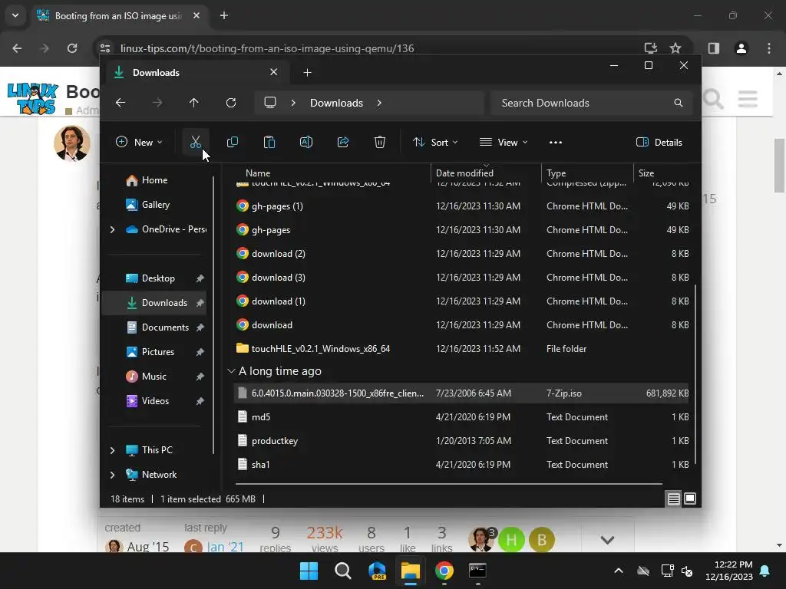Show hidden system tray icons
The image size is (786, 589).
(619, 571)
